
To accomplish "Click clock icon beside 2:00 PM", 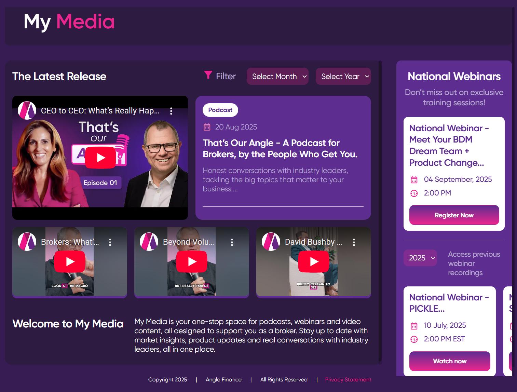I will (414, 193).
